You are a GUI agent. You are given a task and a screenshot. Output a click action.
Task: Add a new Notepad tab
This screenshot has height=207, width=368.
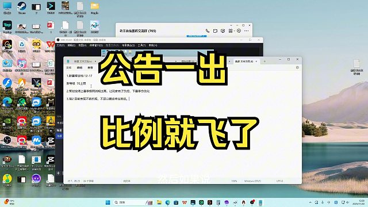pyautogui.click(x=264, y=62)
